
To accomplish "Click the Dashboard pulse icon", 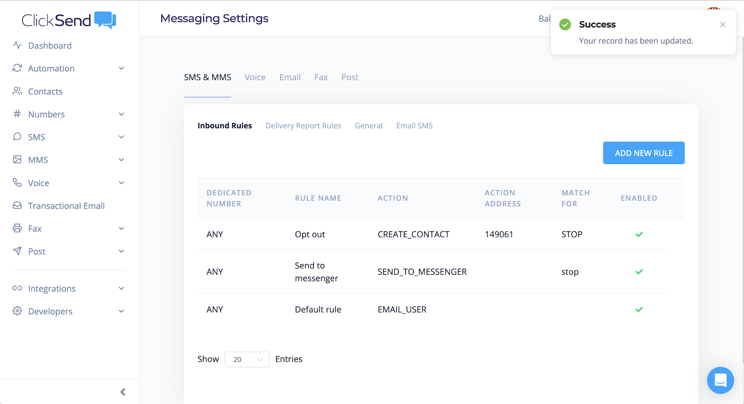I will pos(17,45).
